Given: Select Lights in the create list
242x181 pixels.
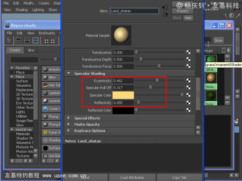Looking at the screenshot, I should [x=20, y=112].
